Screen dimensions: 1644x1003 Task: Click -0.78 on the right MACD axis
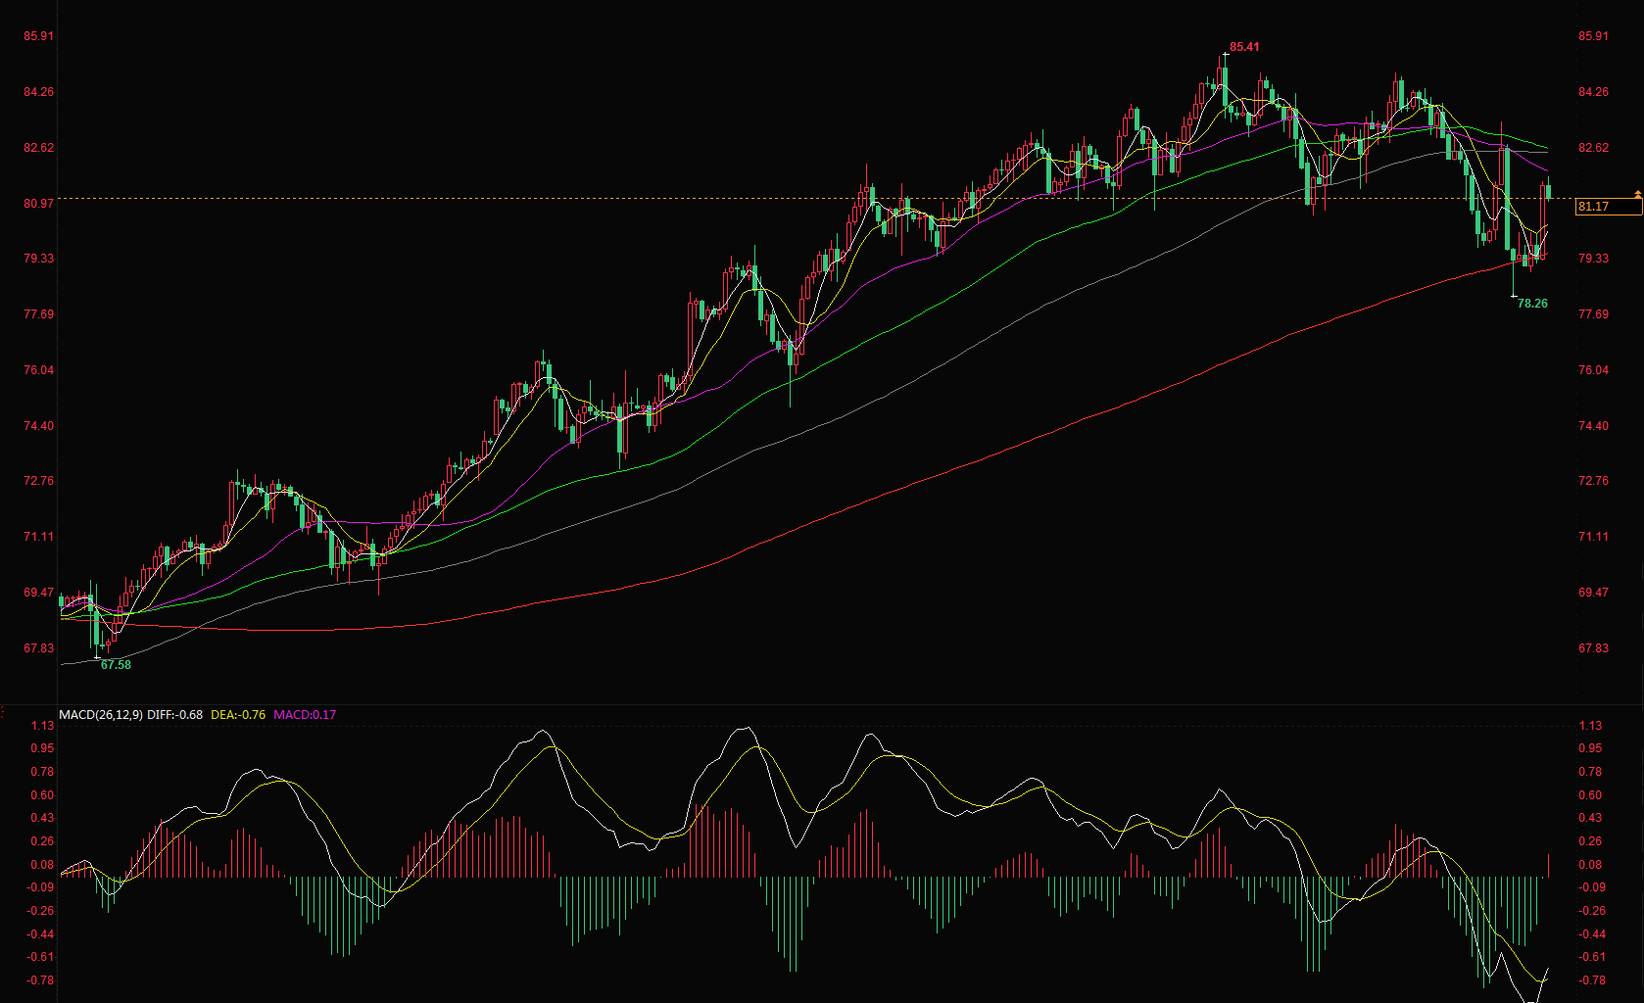coord(1591,980)
